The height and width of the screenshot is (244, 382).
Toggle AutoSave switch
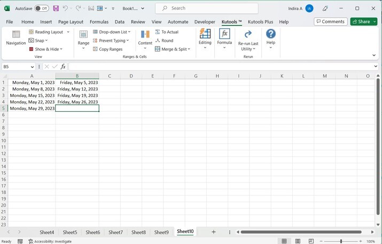[x=42, y=9]
